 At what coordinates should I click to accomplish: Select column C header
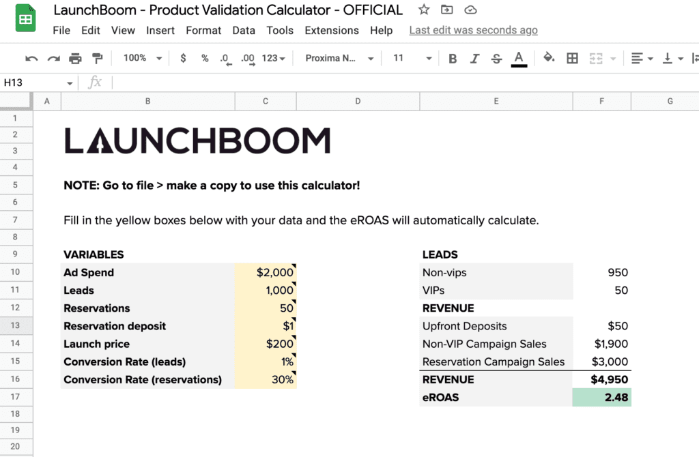(266, 101)
